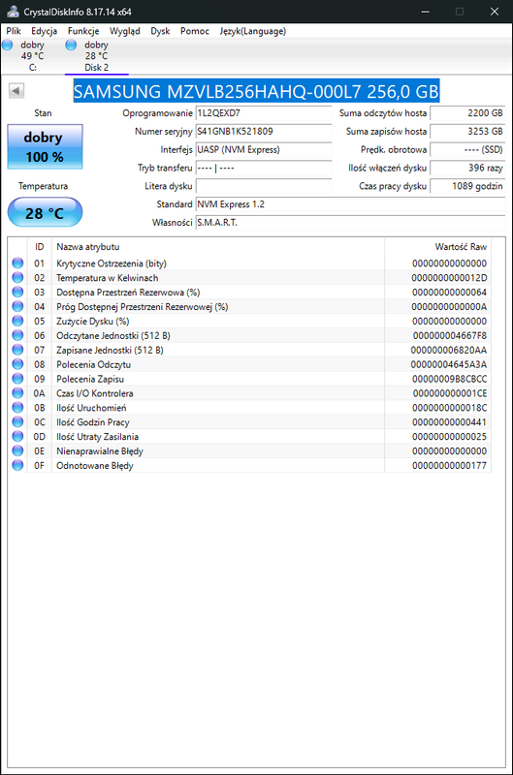Click the previous disk arrow button
The height and width of the screenshot is (775, 513).
point(16,90)
